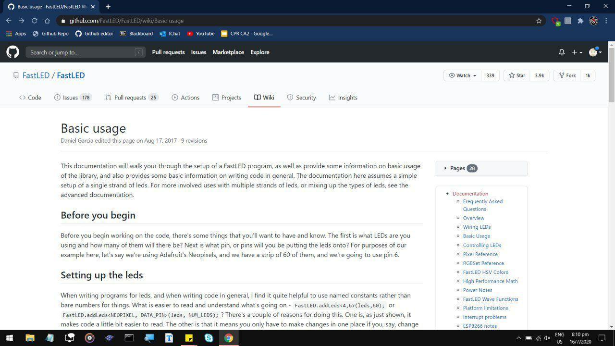
Task: Close the Basic usage browser tab
Action: coord(93,7)
